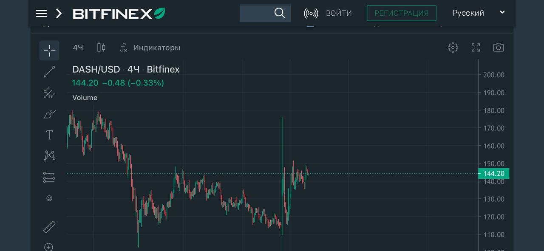
Task: Click the zoom in tool
Action: tap(49, 247)
